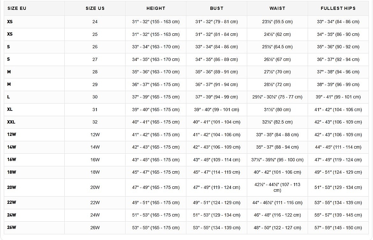The width and height of the screenshot is (373, 240).
Task: Click the SIZE US column header
Action: tap(95, 8)
